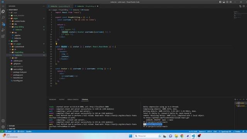Open Customize Layout icon in title bar

[231, 2]
